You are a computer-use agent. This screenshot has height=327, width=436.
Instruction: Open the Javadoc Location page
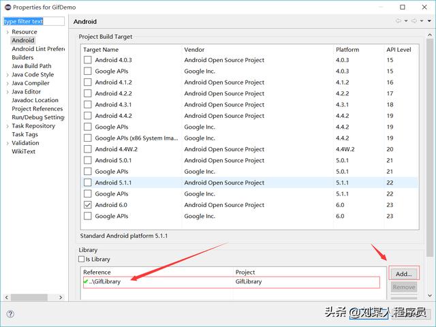pos(35,100)
